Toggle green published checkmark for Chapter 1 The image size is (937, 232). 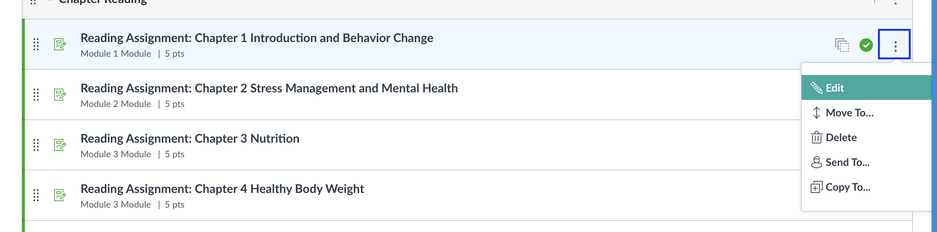[x=866, y=45]
